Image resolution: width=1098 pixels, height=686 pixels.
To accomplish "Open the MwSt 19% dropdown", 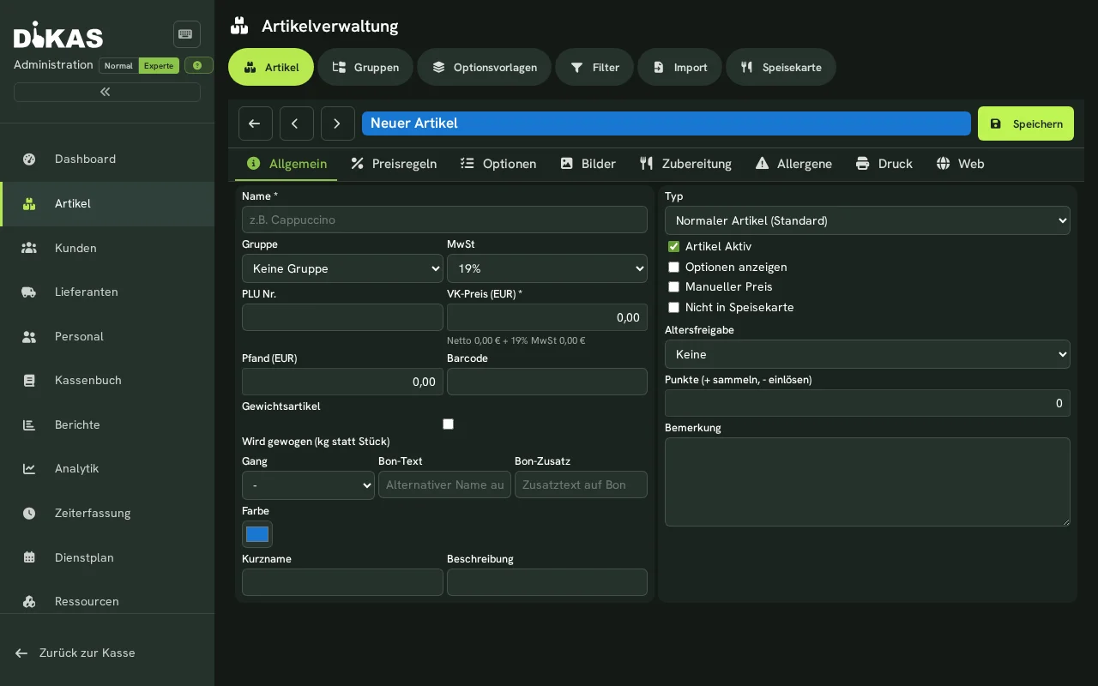I will pos(547,268).
